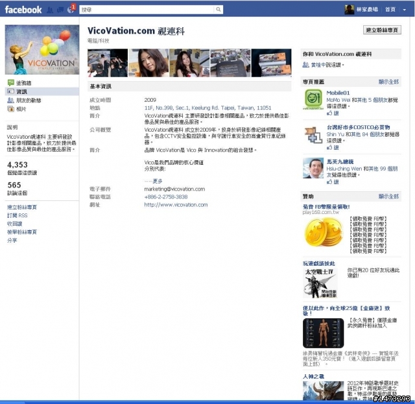The image size is (415, 404).
Task: Click the 收回讚 unlike link
Action: [14, 224]
